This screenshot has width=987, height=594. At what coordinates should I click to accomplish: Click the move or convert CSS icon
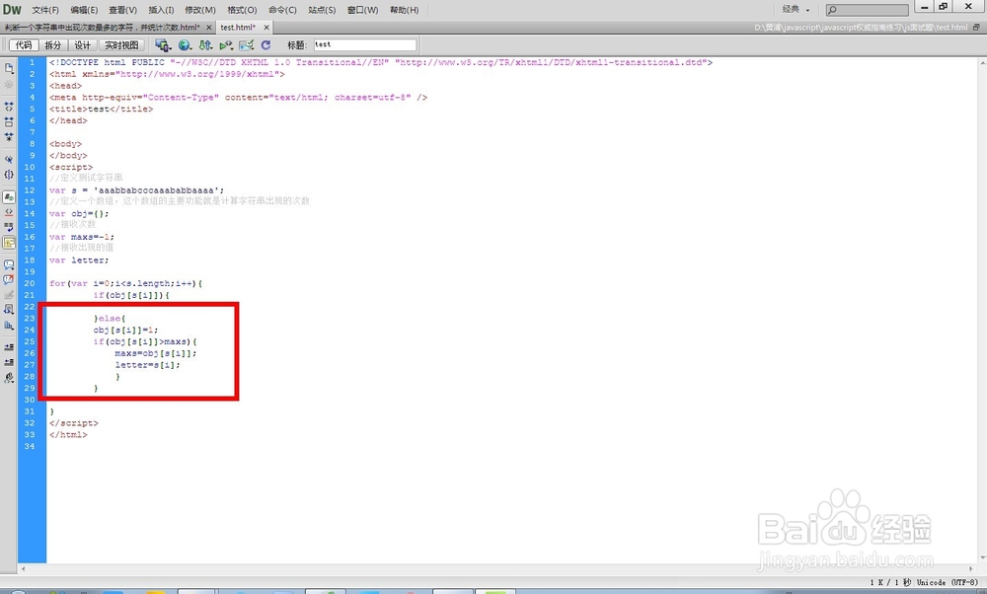click(9, 326)
